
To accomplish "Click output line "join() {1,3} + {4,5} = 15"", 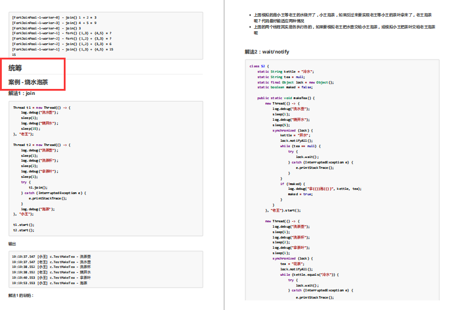I will 63,49.
